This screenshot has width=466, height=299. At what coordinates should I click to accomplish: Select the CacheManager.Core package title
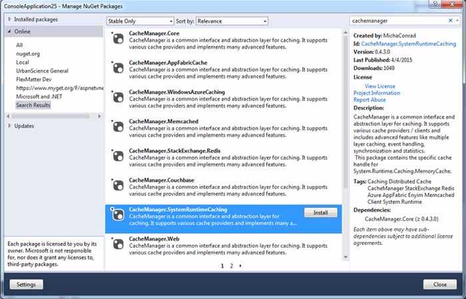pyautogui.click(x=154, y=33)
